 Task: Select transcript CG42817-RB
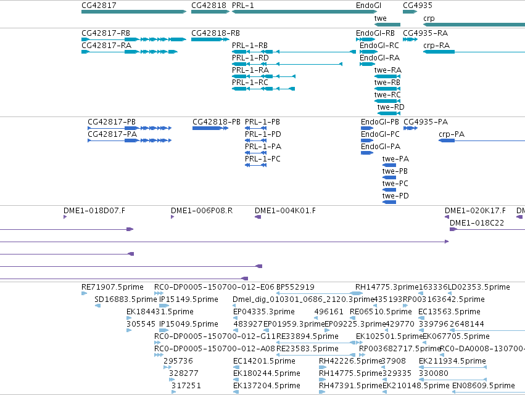[x=134, y=39]
